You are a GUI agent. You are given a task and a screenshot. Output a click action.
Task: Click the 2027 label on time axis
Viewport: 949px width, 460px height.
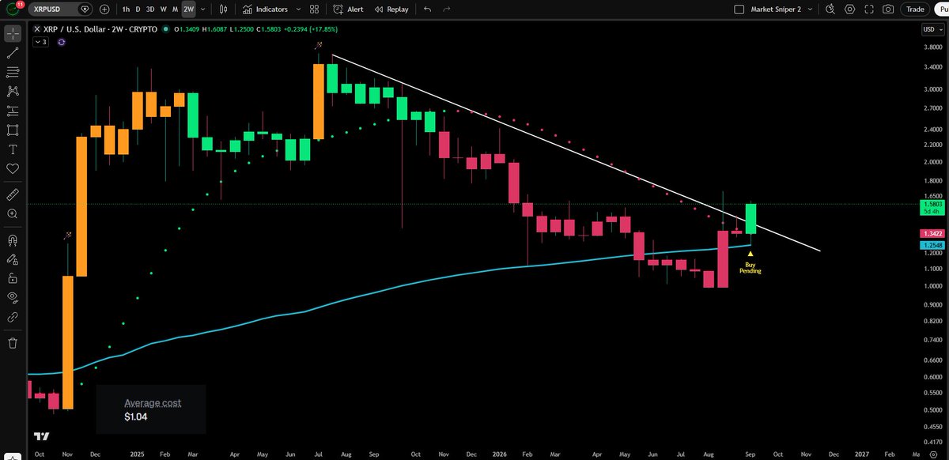(x=860, y=454)
